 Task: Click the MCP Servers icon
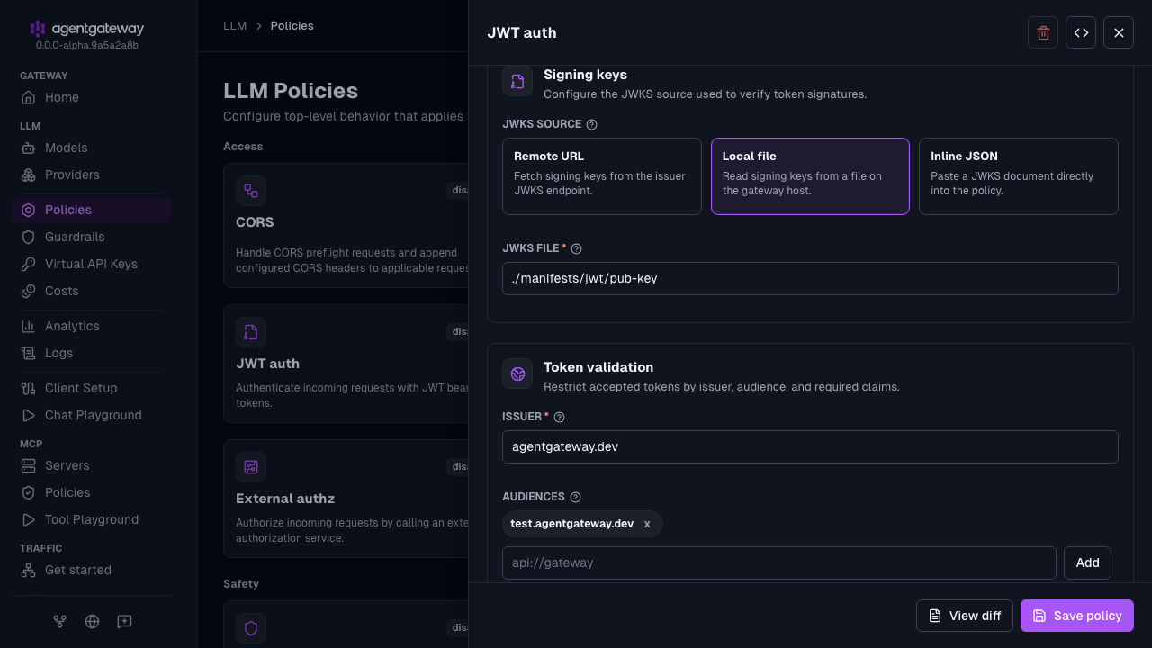(28, 465)
